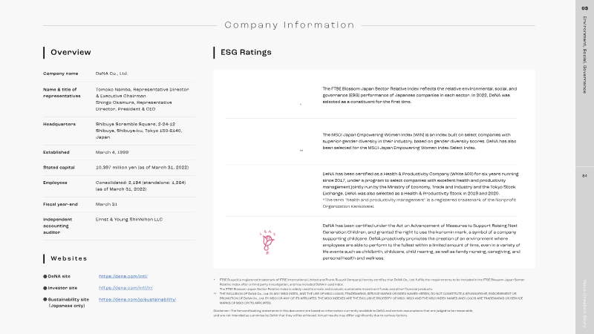Click the bullet beside Investor site

(45, 288)
